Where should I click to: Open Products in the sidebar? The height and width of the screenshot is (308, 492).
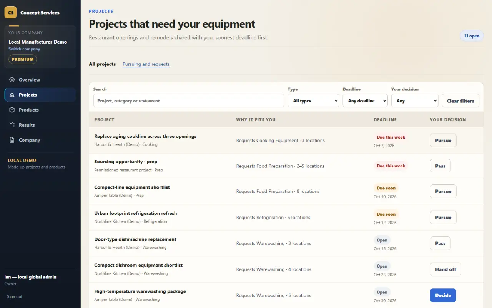click(x=40, y=110)
